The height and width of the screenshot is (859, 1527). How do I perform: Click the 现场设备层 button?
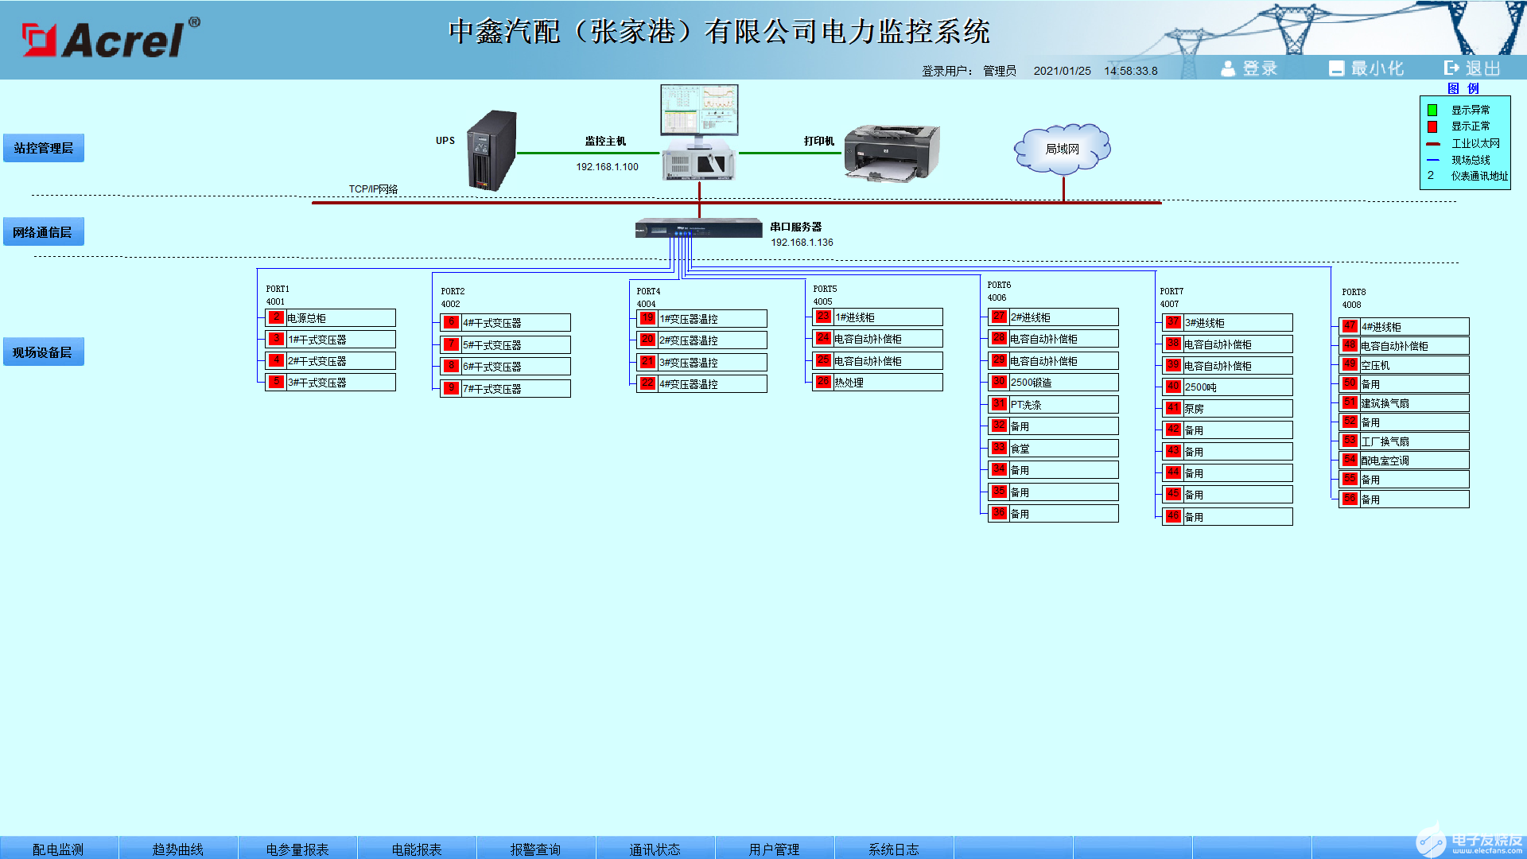[43, 352]
